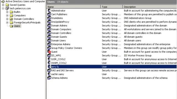Click the RAS and IAS Servers icon
177x99 pixels.
tap(49, 70)
